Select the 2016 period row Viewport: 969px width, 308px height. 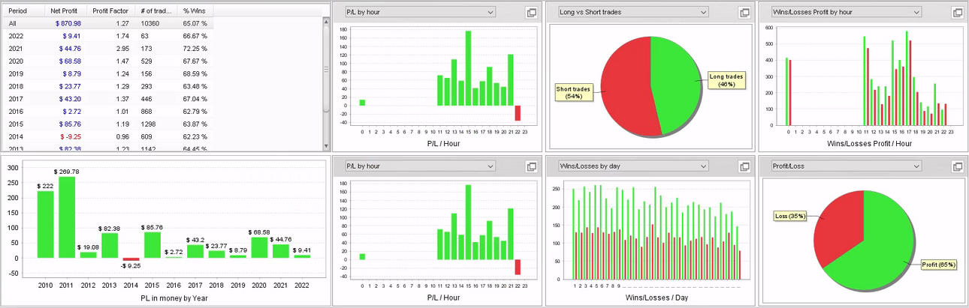click(109, 112)
